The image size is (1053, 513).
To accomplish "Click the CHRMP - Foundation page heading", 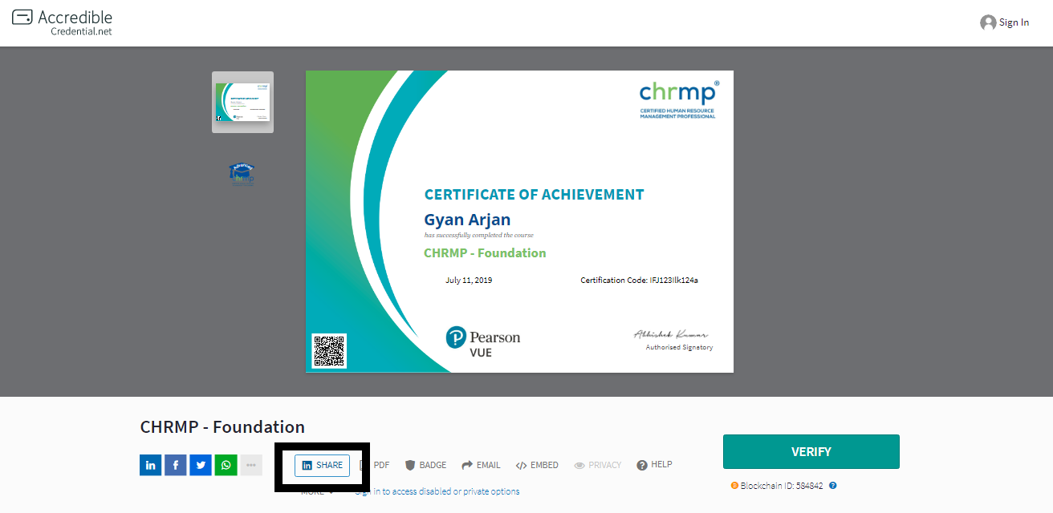I will [x=222, y=426].
